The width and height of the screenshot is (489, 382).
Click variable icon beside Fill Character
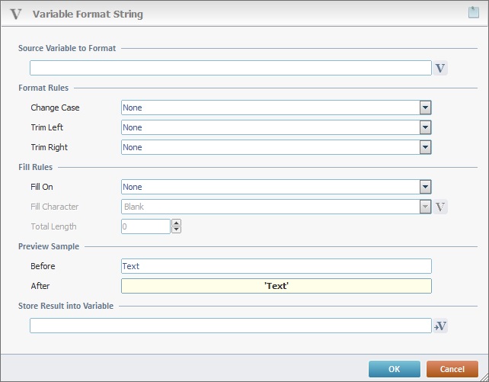(x=440, y=207)
